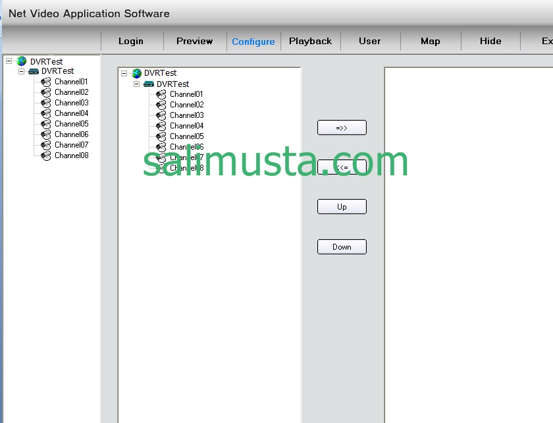Click the globe icon in the left sidebar tree
This screenshot has height=423, width=553.
click(22, 61)
